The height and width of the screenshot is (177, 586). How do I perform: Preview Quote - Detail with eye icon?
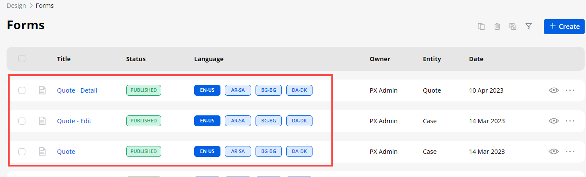coord(554,90)
